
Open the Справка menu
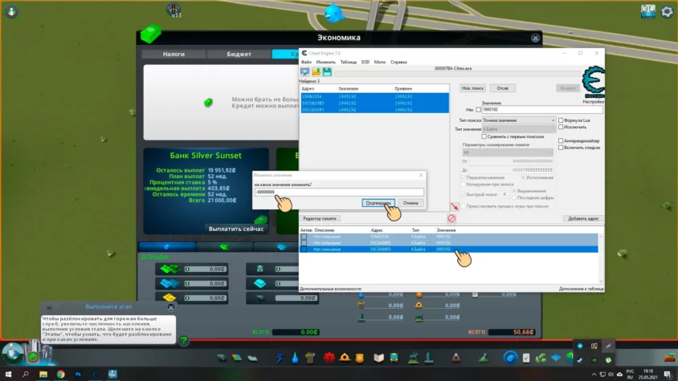[398, 63]
